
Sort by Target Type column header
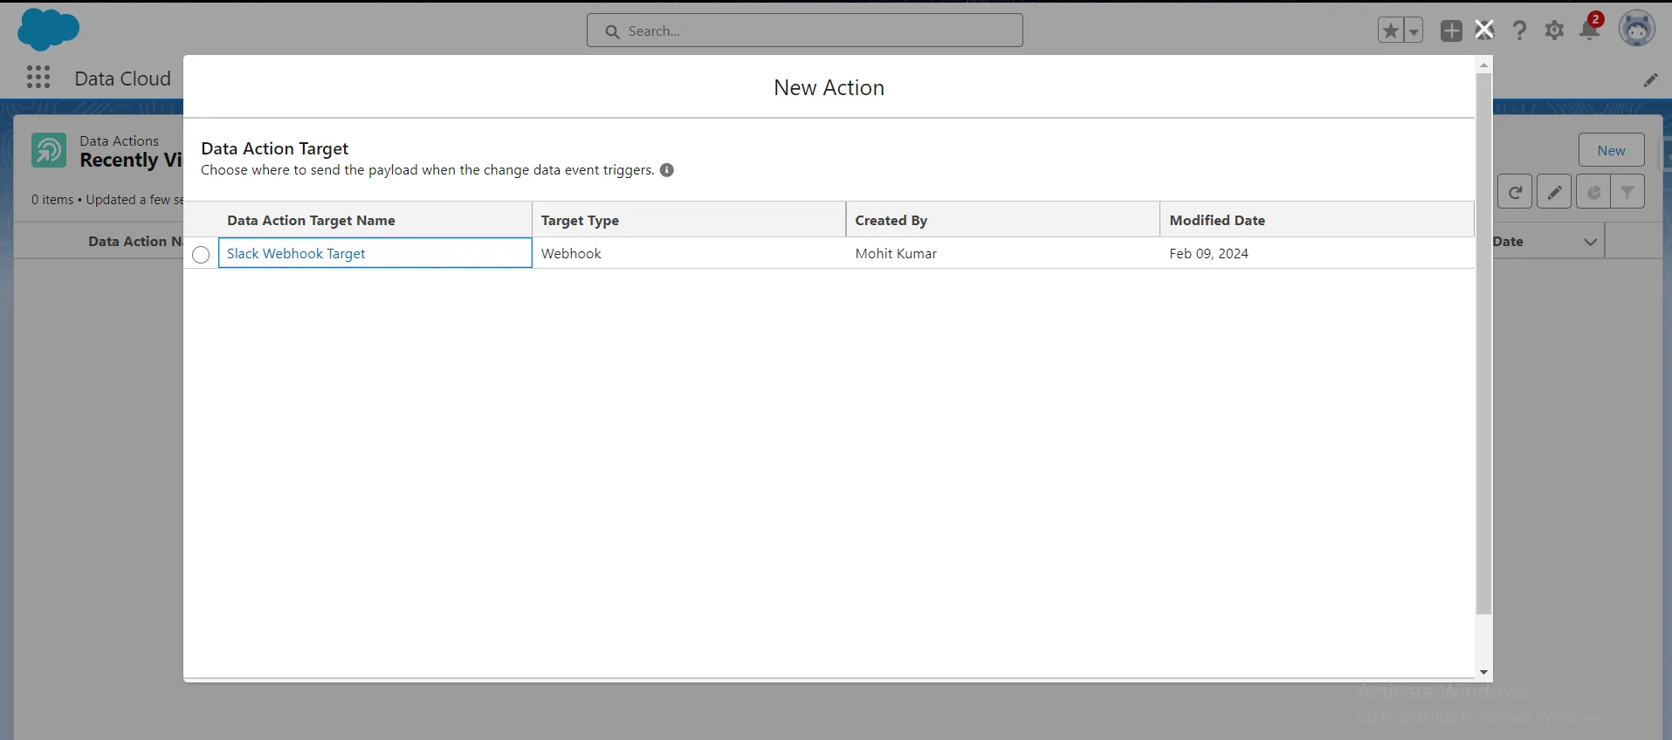580,221
